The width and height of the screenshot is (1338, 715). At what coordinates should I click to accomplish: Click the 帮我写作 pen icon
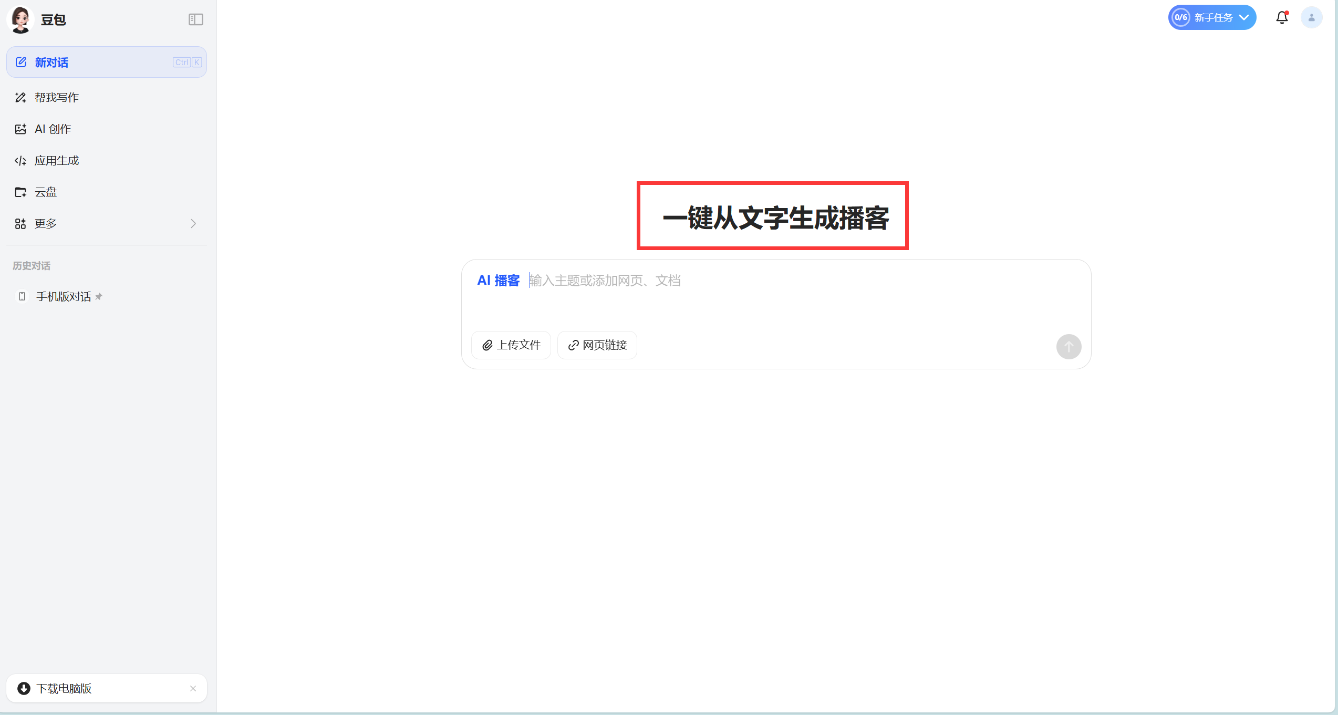(x=20, y=98)
